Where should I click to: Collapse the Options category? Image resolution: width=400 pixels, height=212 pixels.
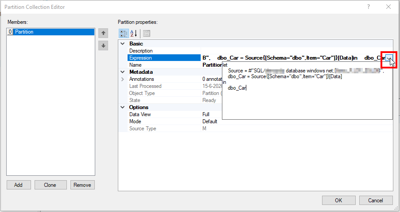coord(123,107)
